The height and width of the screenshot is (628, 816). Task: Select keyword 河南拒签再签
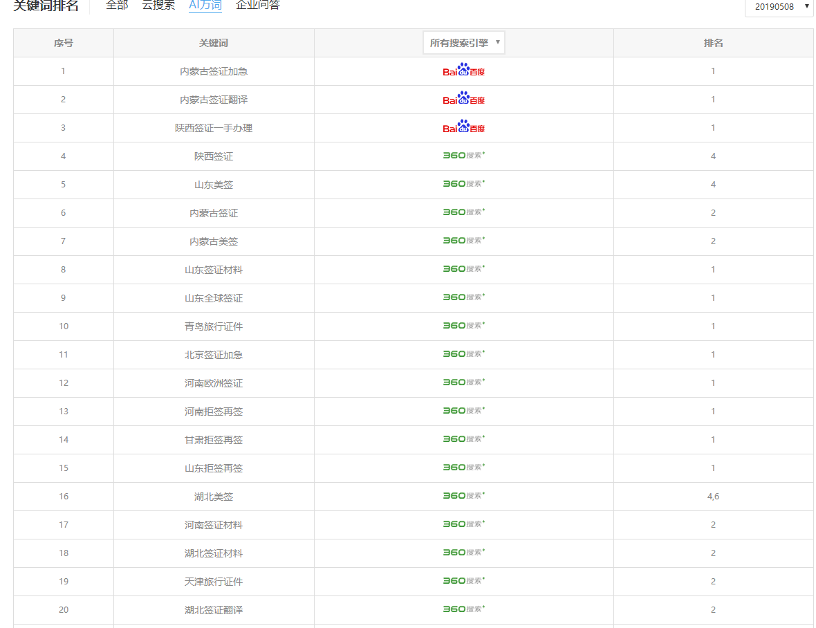click(x=214, y=412)
